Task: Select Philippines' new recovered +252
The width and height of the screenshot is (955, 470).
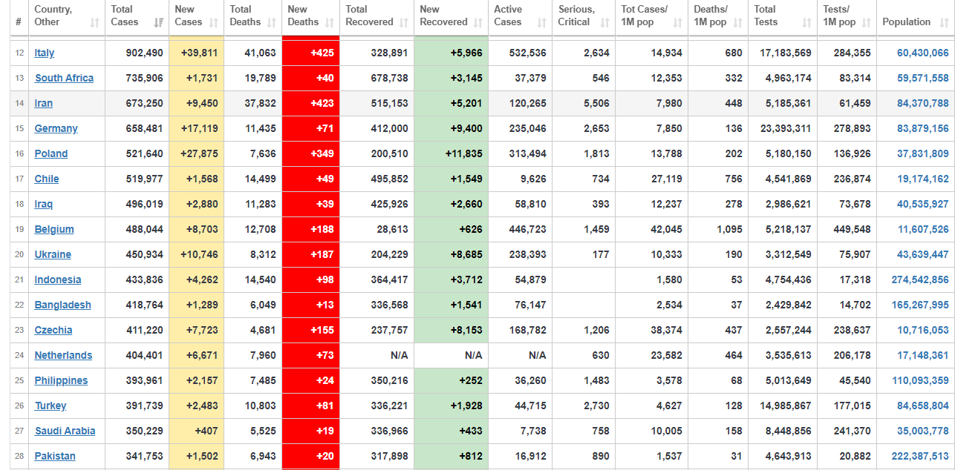Action: tap(451, 380)
